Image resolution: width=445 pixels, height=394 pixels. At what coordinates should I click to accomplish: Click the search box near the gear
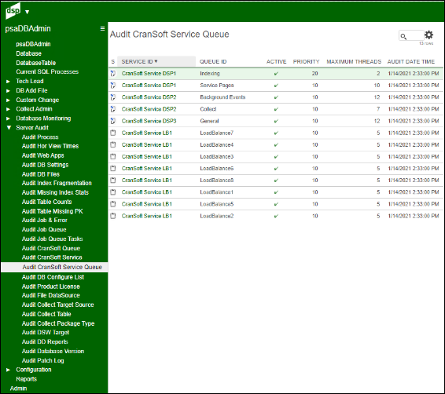[x=411, y=35]
